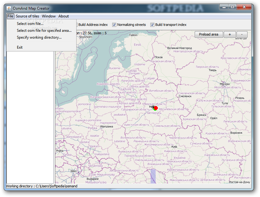Image resolution: width=260 pixels, height=197 pixels.
Task: Click the Брянск label on the map
Action: point(202,115)
